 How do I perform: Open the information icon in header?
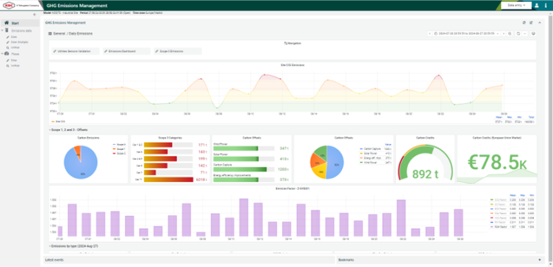tap(546, 6)
